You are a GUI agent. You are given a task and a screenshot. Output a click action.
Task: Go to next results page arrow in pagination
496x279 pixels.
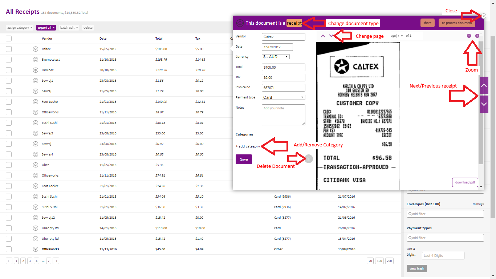56,261
